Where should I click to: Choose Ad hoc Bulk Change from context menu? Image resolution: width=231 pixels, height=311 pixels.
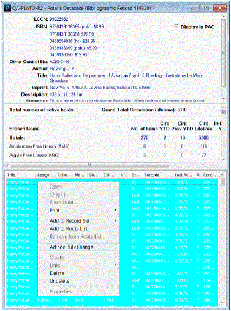[71, 247]
